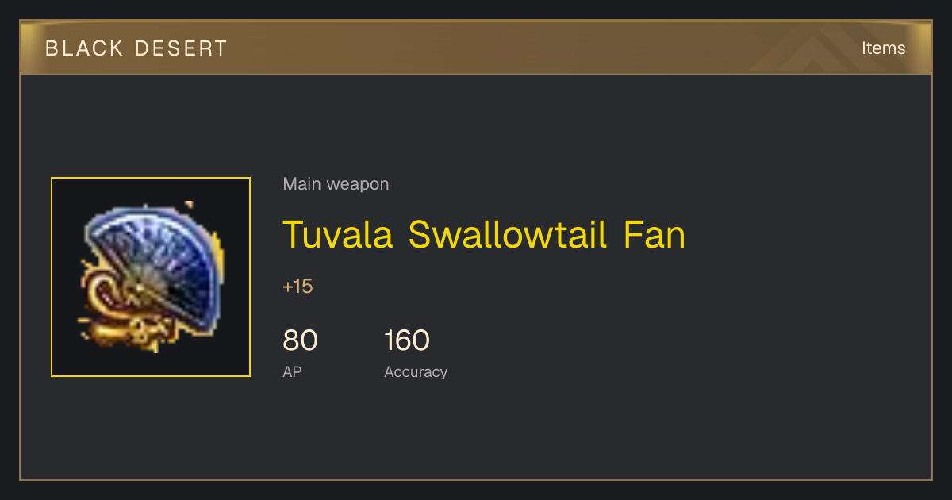Click the Tuvala Swallowtail Fan item name
Screen dimensions: 952x500
click(484, 234)
